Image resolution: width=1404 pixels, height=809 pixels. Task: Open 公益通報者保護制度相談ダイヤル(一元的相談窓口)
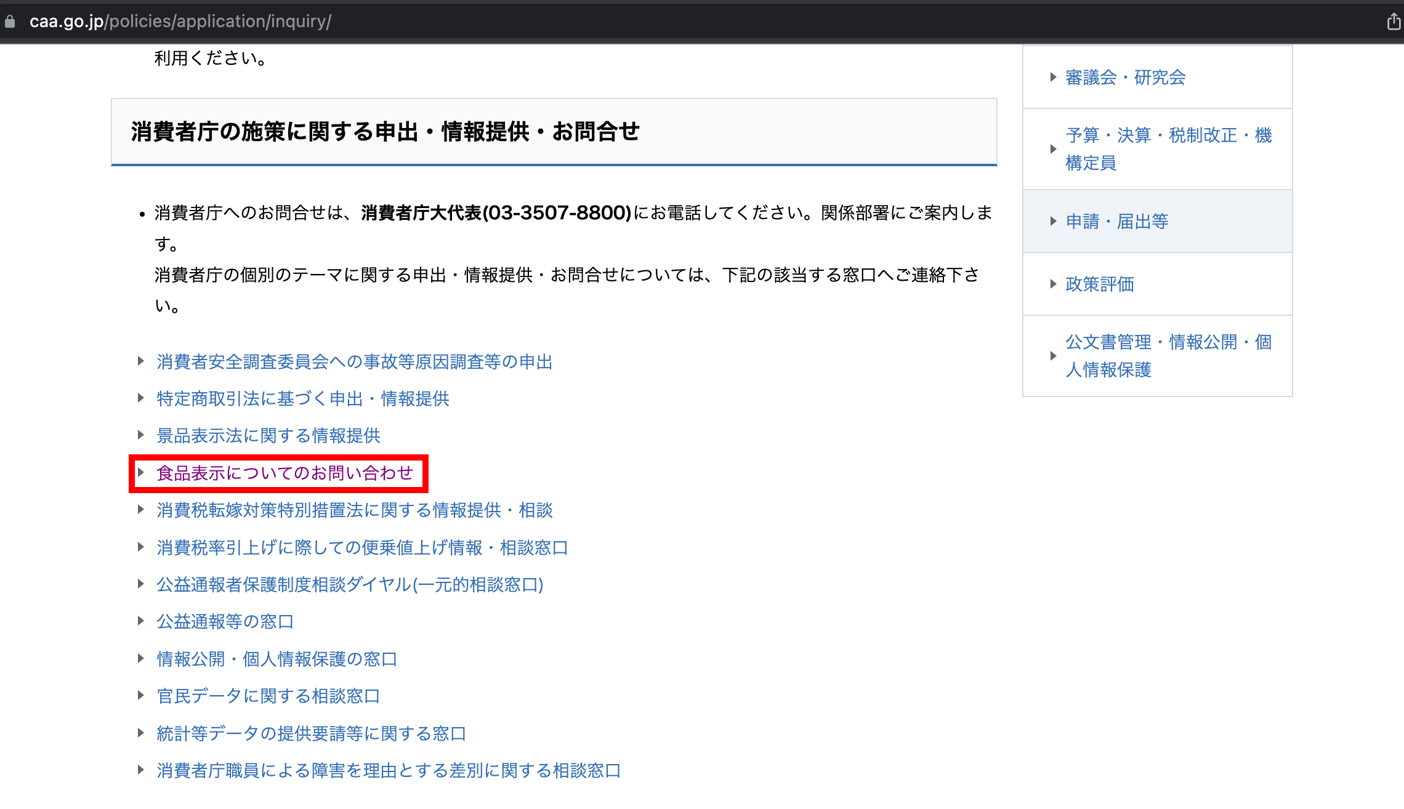(x=349, y=585)
